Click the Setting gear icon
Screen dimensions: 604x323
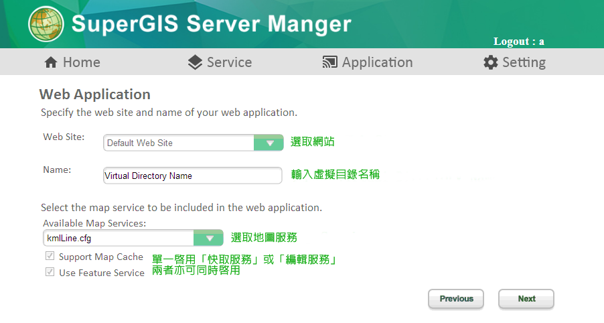click(x=491, y=62)
